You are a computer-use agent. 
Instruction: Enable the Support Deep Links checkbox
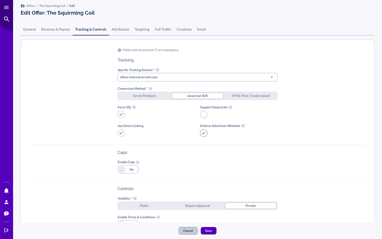point(204,114)
